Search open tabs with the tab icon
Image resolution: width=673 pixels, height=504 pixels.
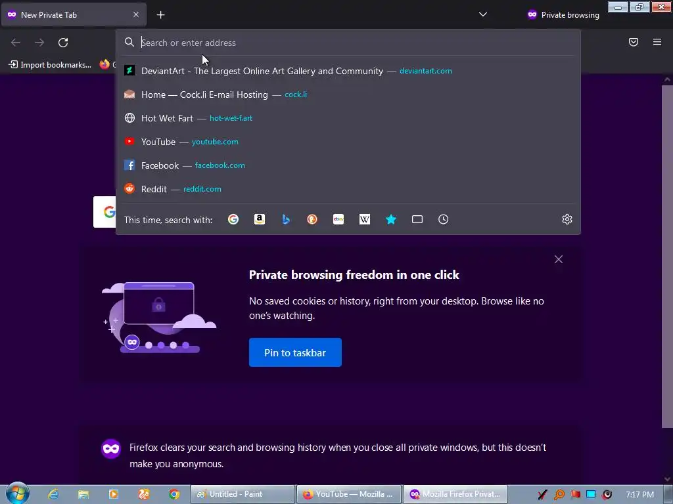[x=417, y=219]
